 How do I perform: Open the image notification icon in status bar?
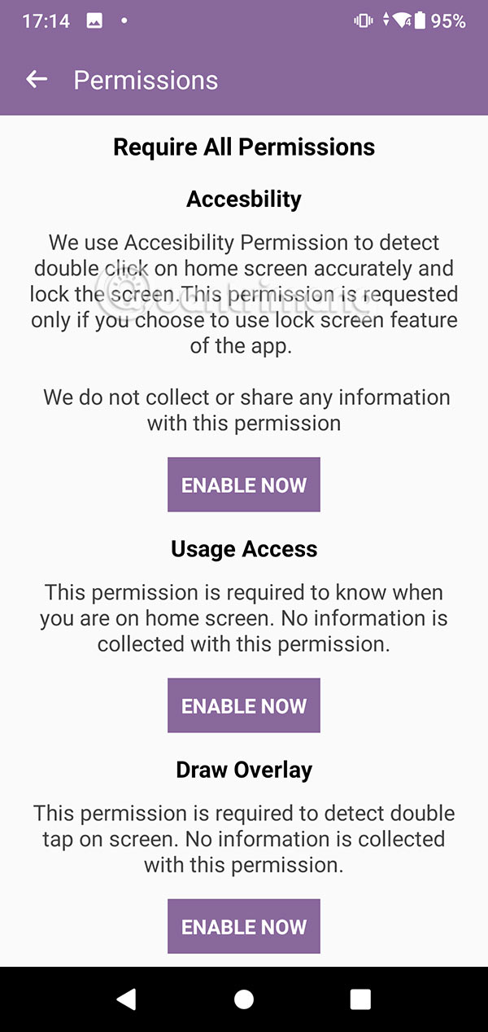[94, 20]
